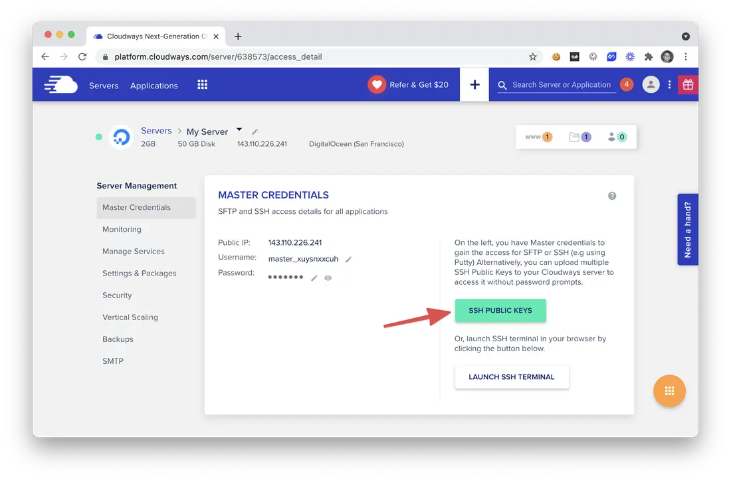
Task: Open Applications in the top navbar
Action: (154, 86)
